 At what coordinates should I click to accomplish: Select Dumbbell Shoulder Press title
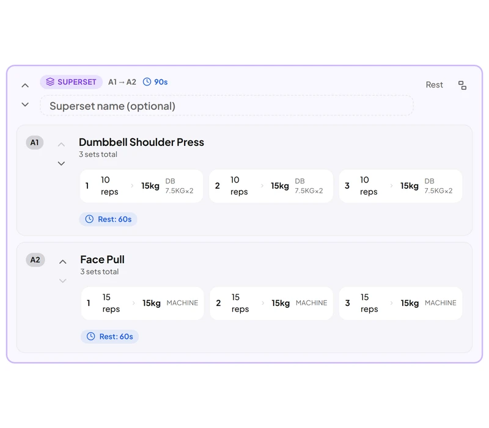pos(141,142)
